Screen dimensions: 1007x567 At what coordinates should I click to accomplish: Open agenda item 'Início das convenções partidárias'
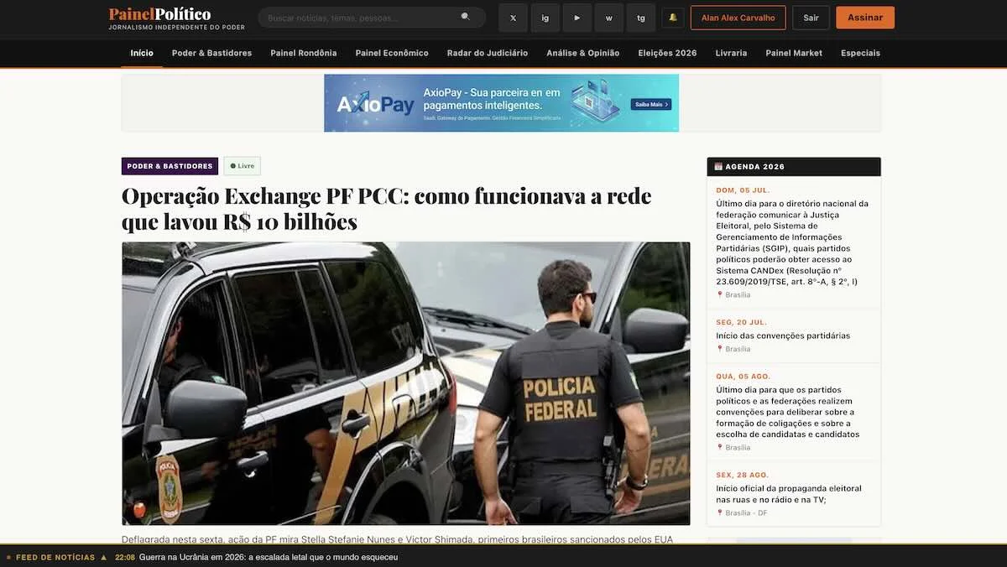783,336
